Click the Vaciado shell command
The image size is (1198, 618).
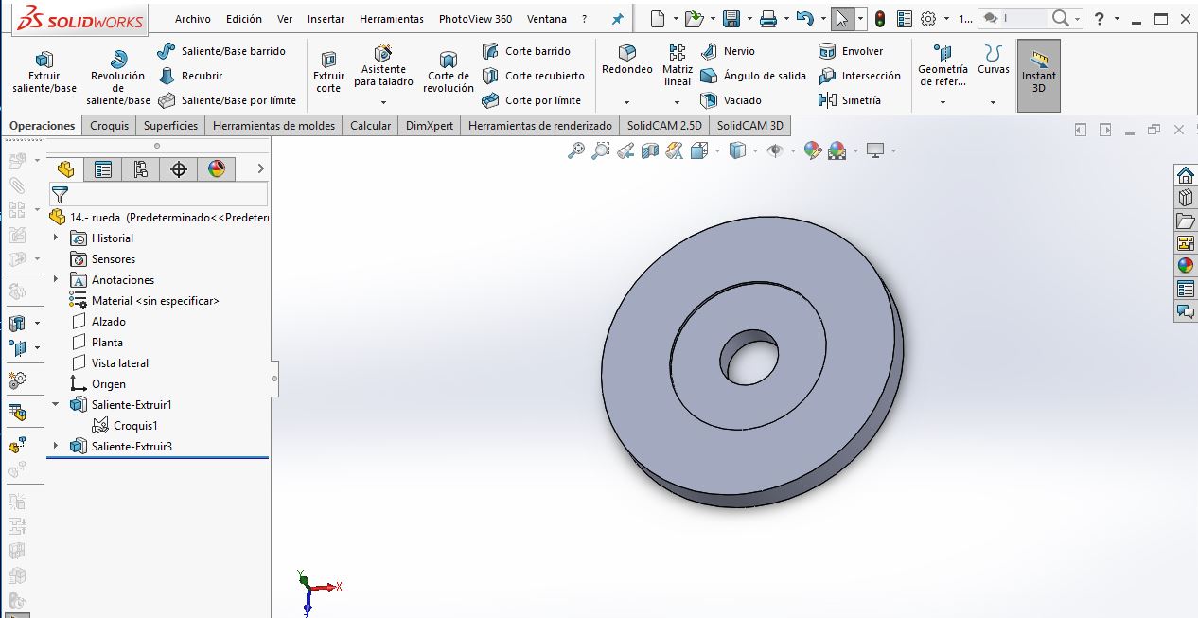[x=731, y=100]
